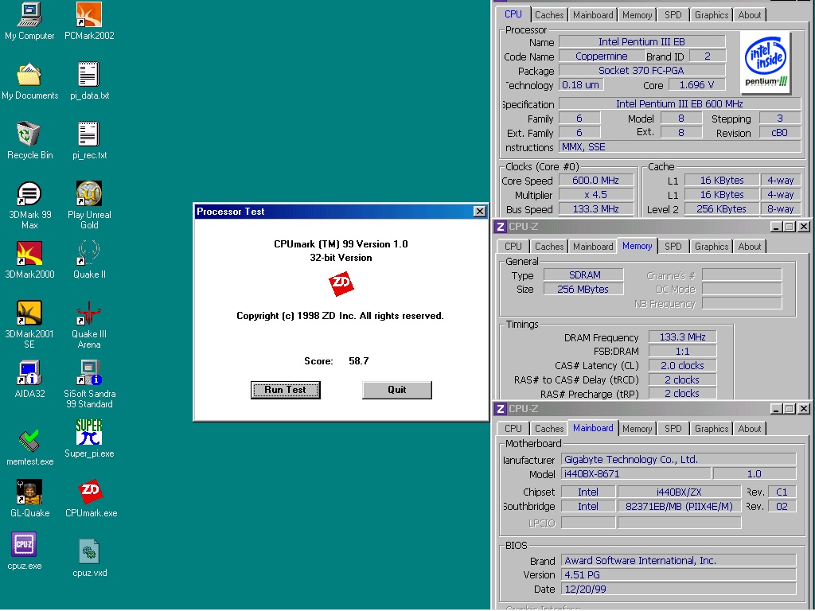Open SPD tab in Mainboard CPU-Z window
This screenshot has height=611, width=815.
tap(673, 429)
